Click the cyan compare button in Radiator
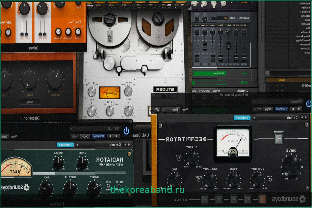Image resolution: width=312 pixels, height=208 pixels. click(x=65, y=145)
